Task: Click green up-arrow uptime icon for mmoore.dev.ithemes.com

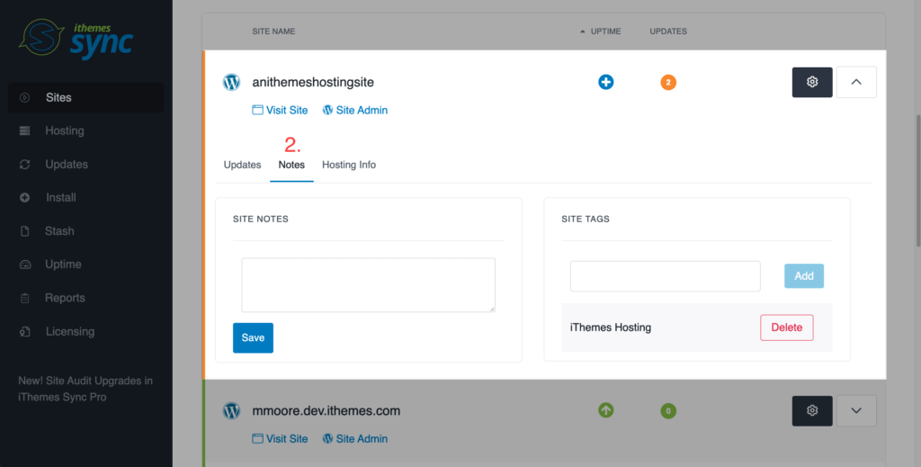Action: [x=605, y=410]
